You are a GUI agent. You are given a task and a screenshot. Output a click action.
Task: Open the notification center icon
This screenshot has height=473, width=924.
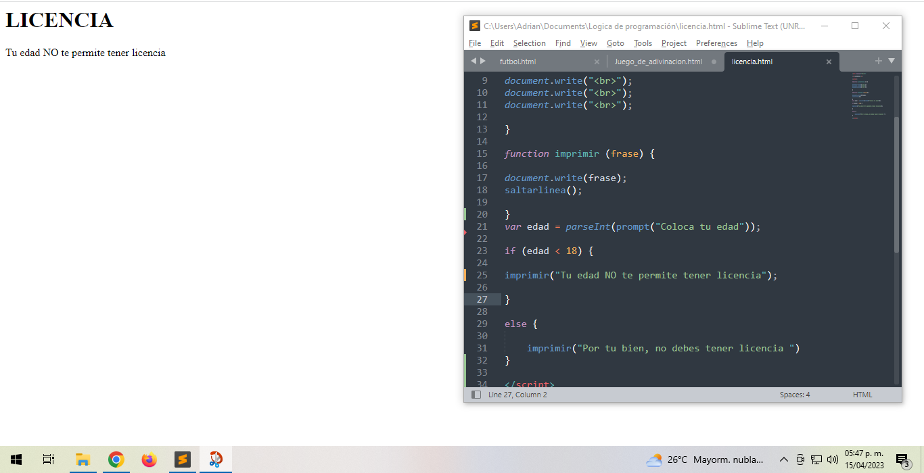[x=902, y=459]
